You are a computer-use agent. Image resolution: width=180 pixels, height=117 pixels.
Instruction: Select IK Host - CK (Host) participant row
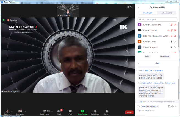(158, 30)
